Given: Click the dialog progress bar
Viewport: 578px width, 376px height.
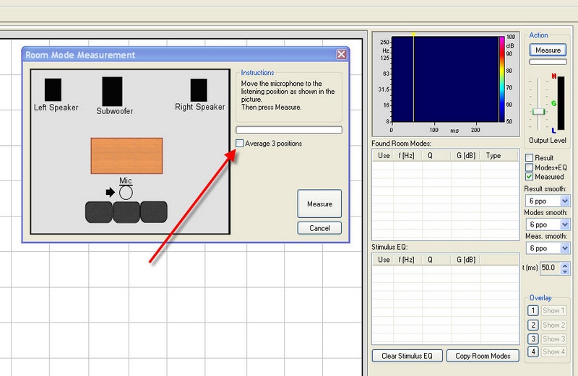Looking at the screenshot, I should pos(289,130).
